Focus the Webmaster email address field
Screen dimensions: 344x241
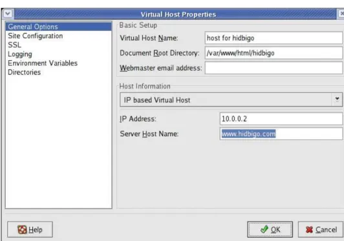274,68
